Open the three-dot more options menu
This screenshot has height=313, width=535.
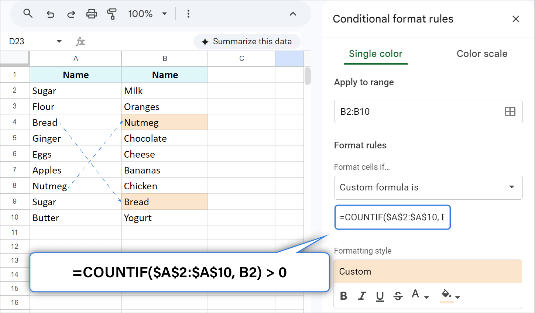188,14
